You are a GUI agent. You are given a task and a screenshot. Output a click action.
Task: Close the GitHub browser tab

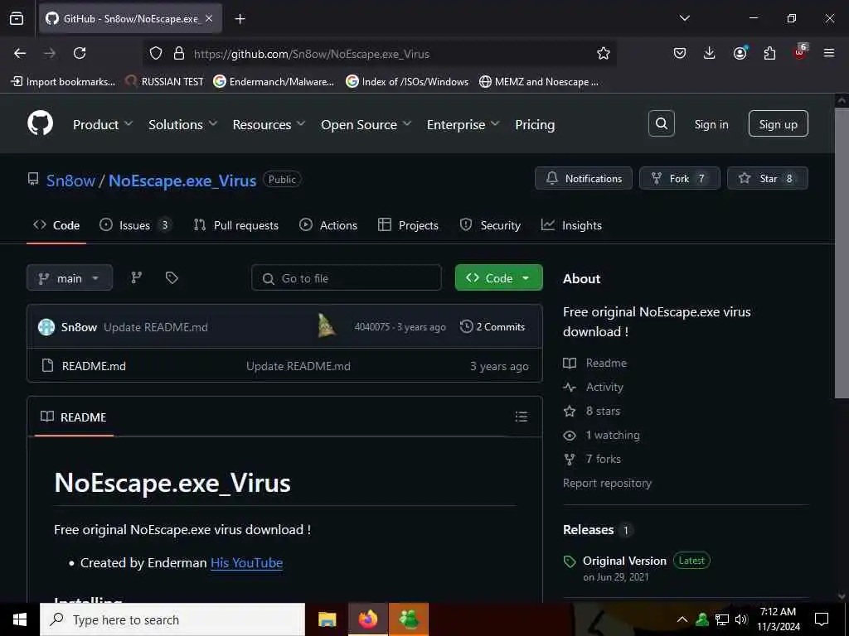click(x=209, y=18)
